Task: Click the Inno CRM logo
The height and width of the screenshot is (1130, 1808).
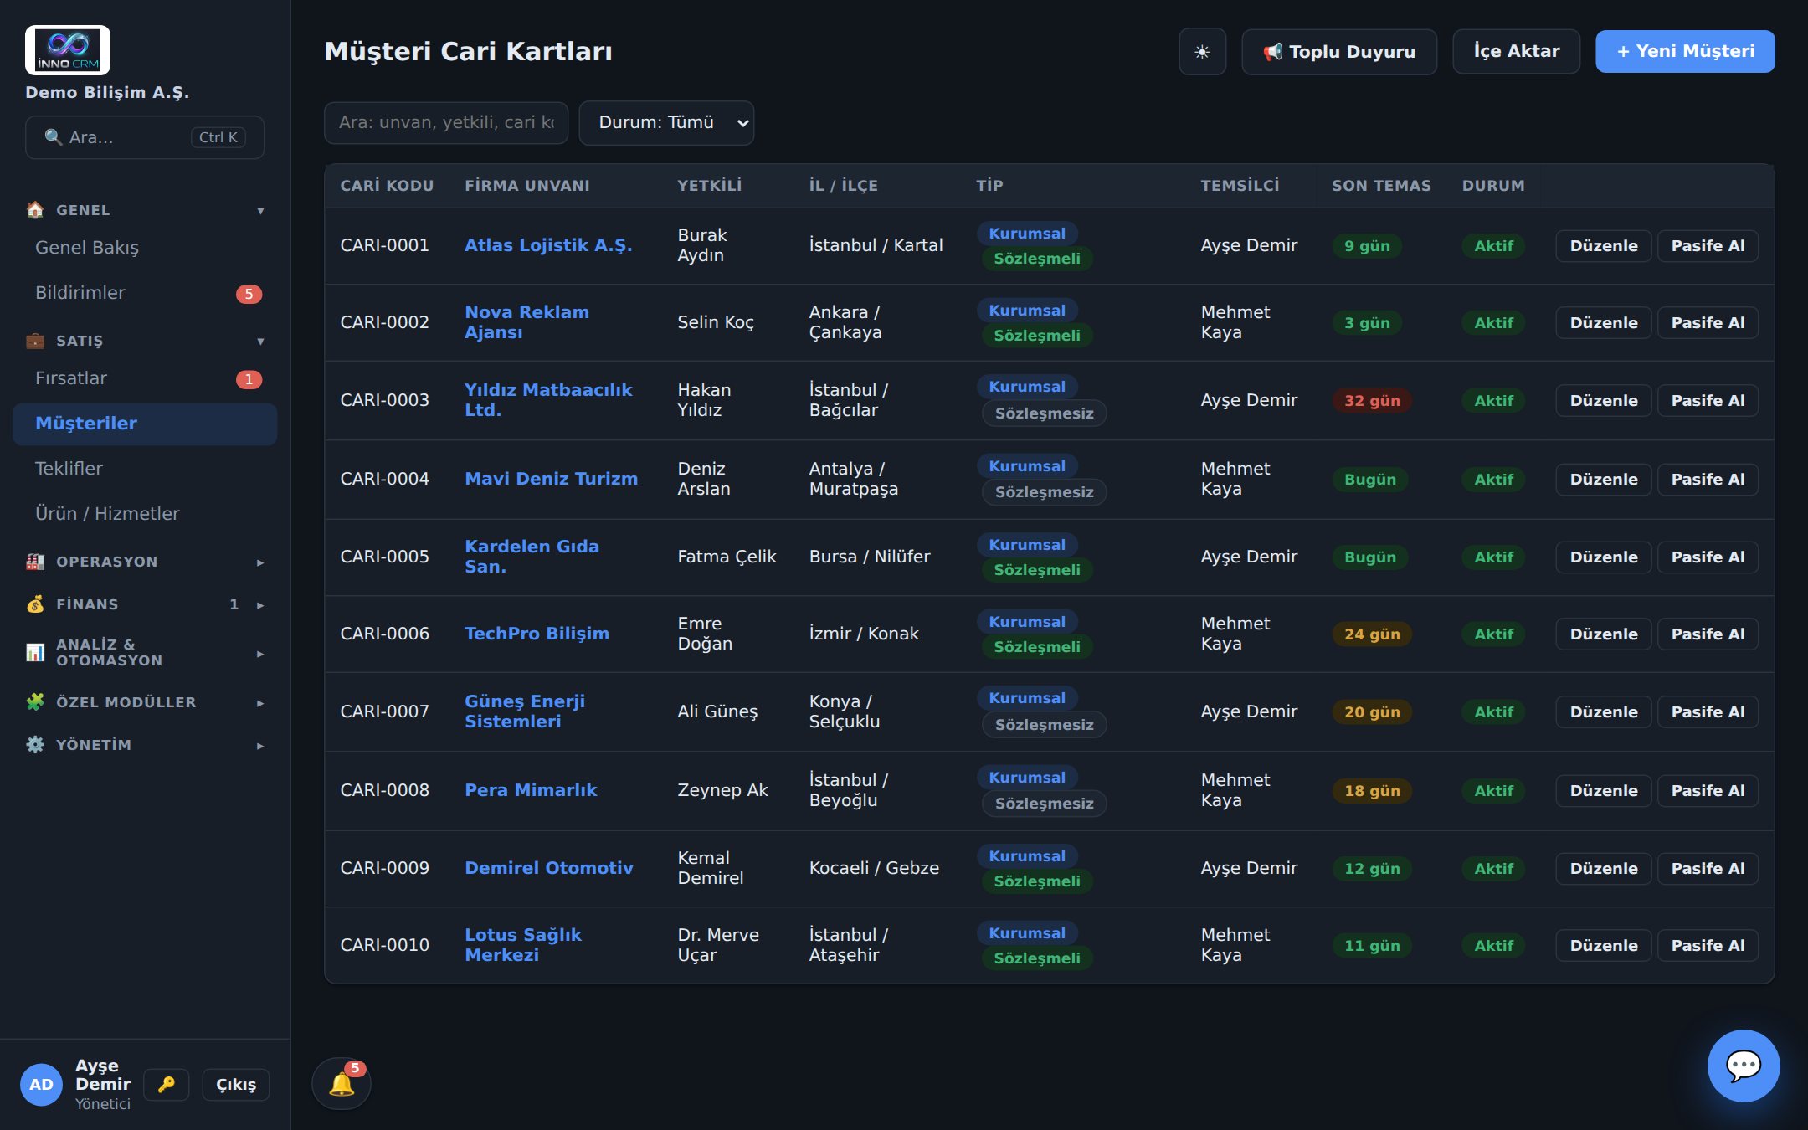Action: 68,50
